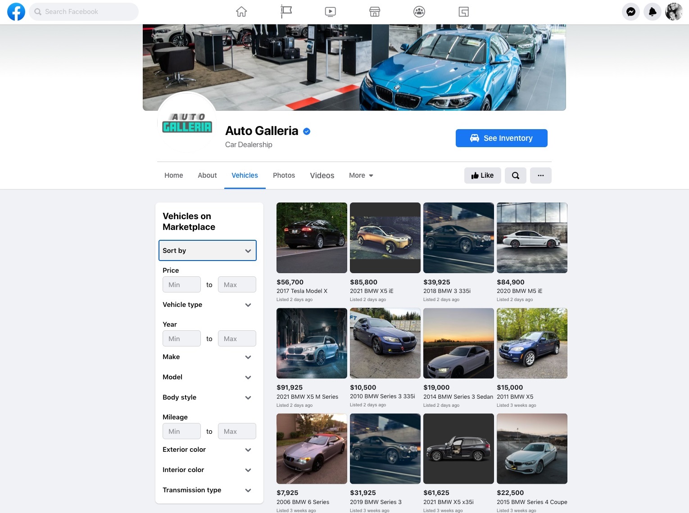Click the verified badge next to Auto Galleria

pos(307,131)
